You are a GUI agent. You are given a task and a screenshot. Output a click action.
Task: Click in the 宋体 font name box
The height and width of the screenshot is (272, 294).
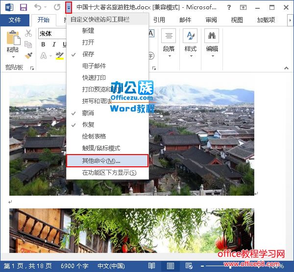tap(52, 34)
